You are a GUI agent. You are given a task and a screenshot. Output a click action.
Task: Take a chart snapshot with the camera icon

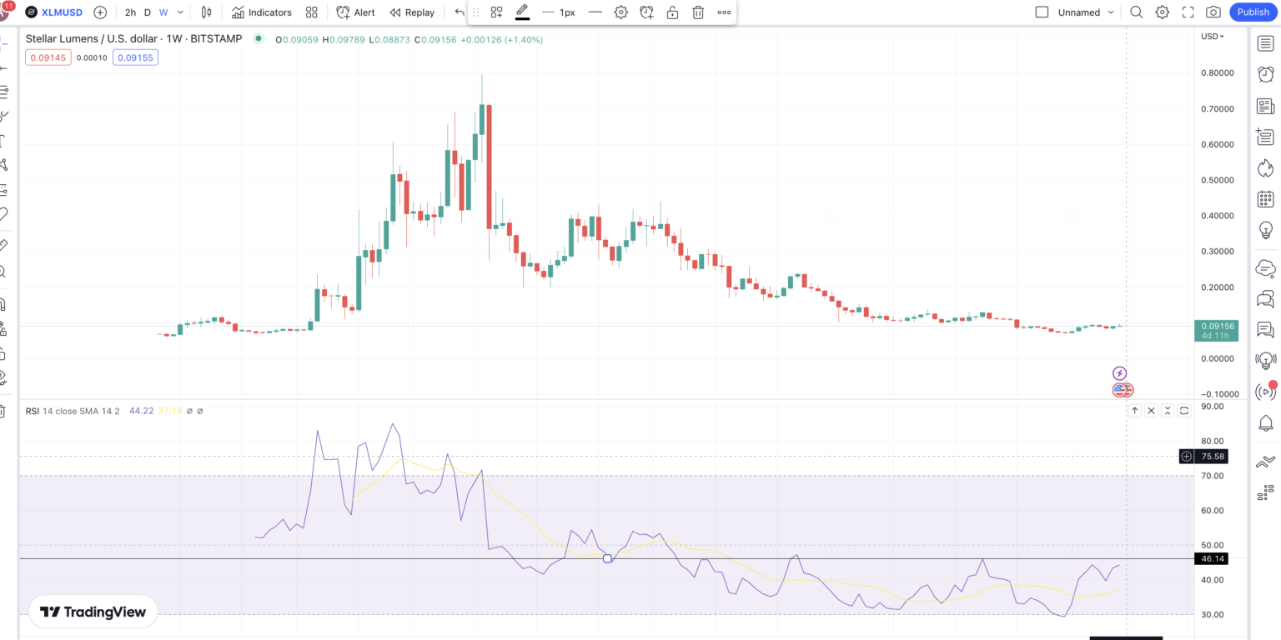pyautogui.click(x=1213, y=12)
